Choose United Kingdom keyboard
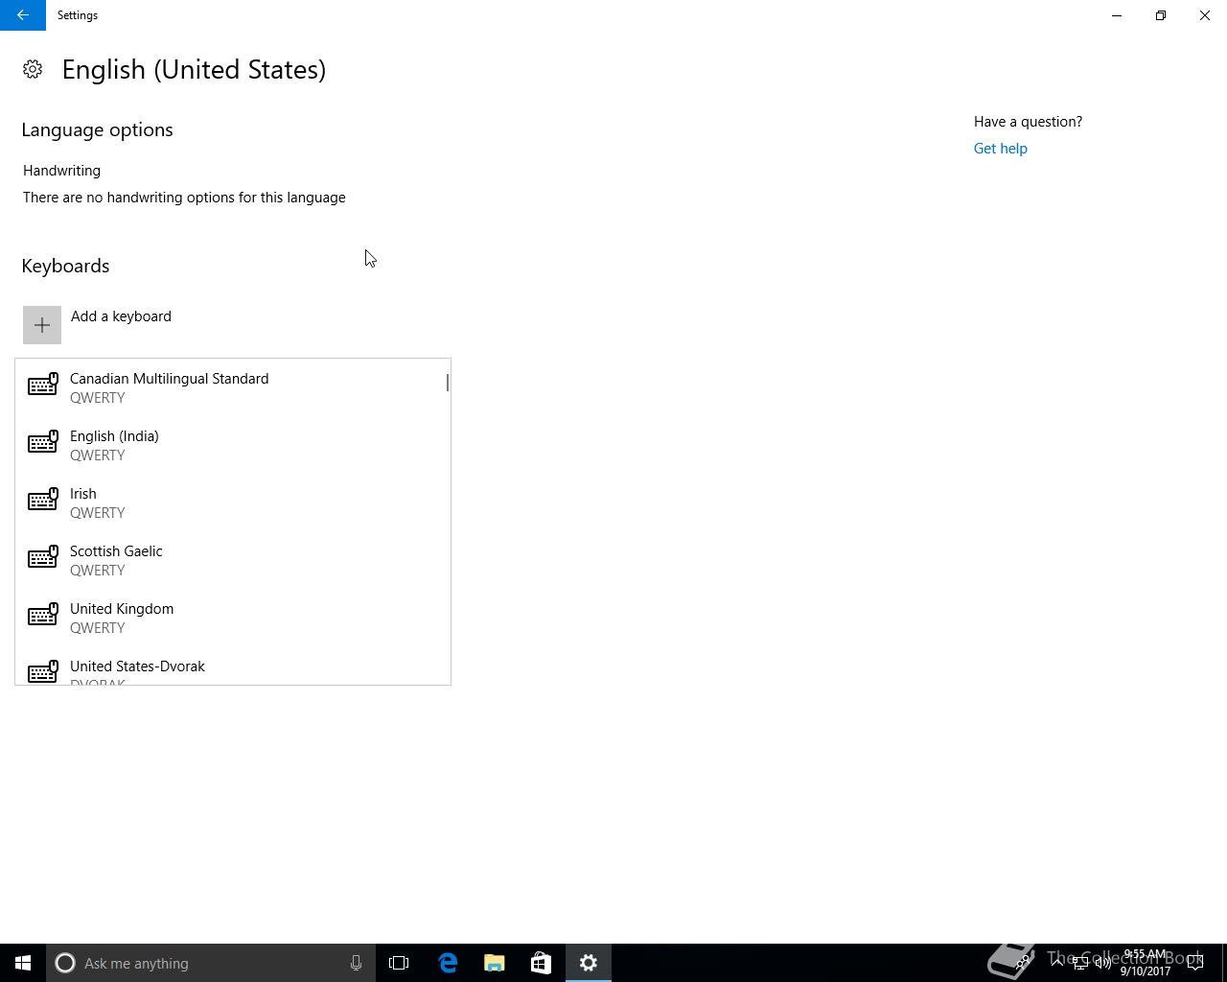Viewport: 1227px width, 982px height. (233, 618)
